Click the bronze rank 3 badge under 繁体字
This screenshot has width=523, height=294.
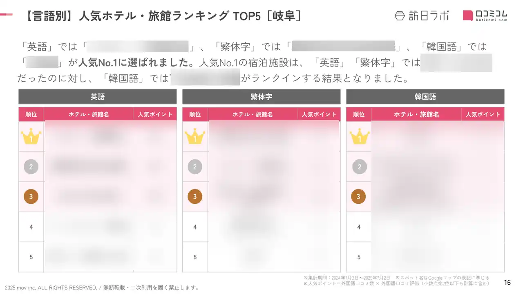pyautogui.click(x=195, y=197)
